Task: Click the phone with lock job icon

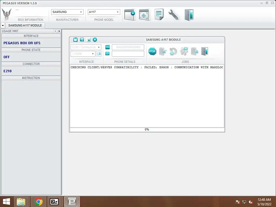Action: pyautogui.click(x=195, y=51)
